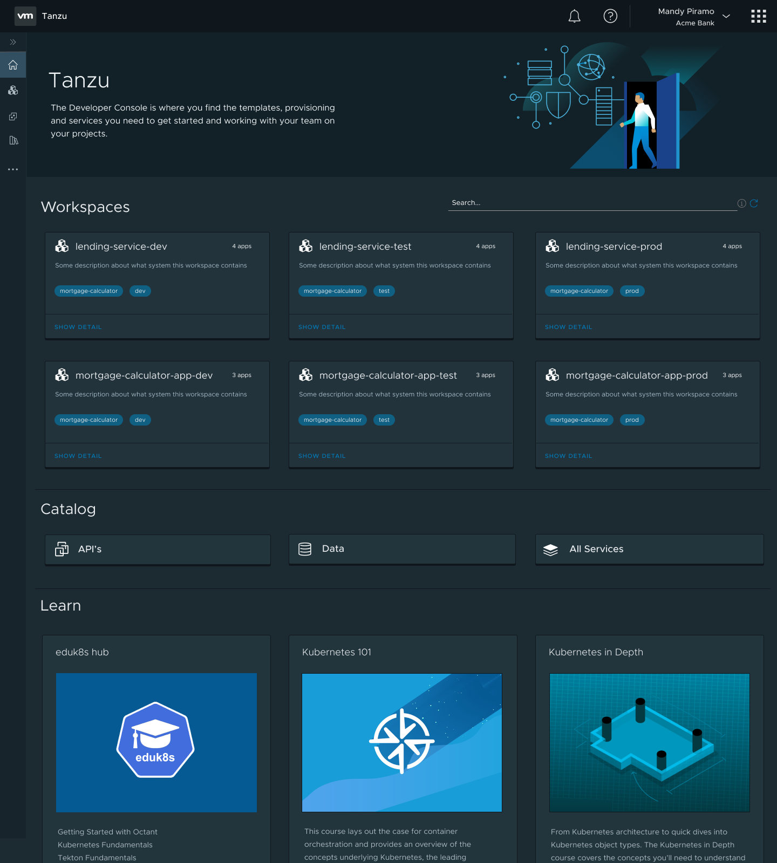The height and width of the screenshot is (863, 777).
Task: Show detail for lending-service-test
Action: [322, 327]
